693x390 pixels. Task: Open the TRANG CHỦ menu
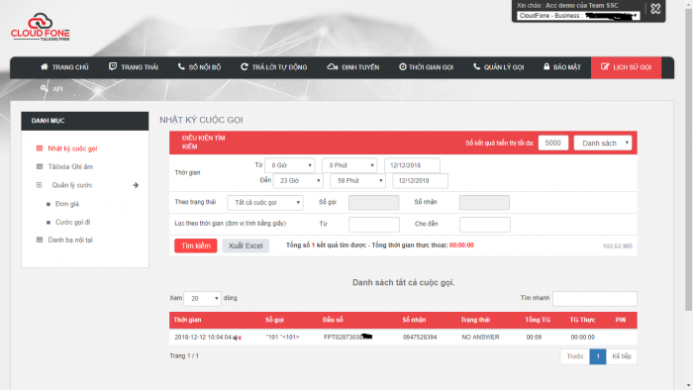64,67
